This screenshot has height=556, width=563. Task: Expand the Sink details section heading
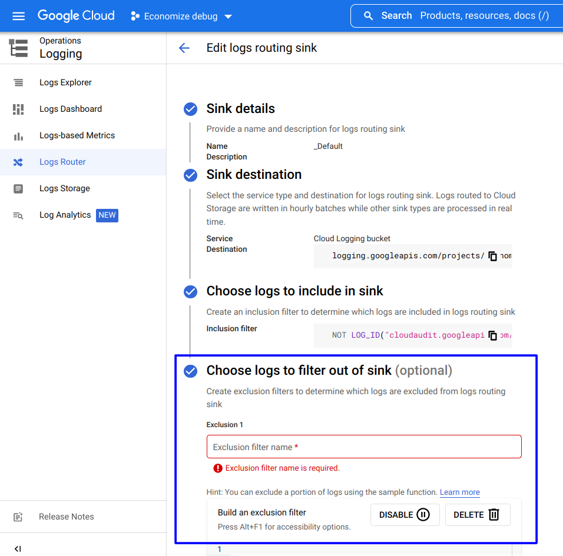click(240, 109)
